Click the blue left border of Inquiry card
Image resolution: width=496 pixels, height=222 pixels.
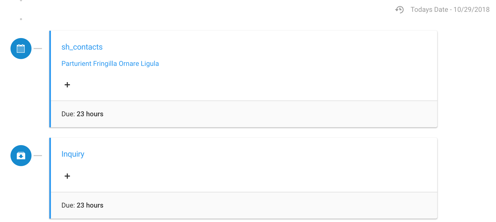(50, 178)
